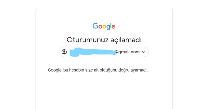The width and height of the screenshot is (203, 109).
Task: Click the red first o in logo
Action: pos(100,27)
